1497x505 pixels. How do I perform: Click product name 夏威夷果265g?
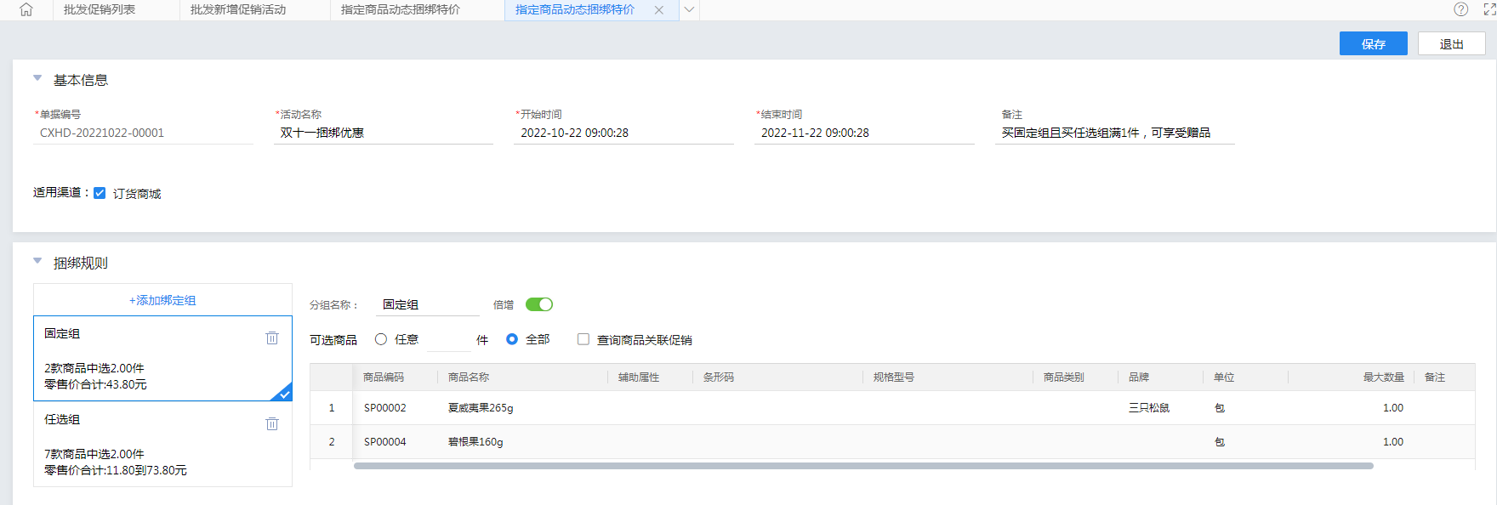(481, 408)
